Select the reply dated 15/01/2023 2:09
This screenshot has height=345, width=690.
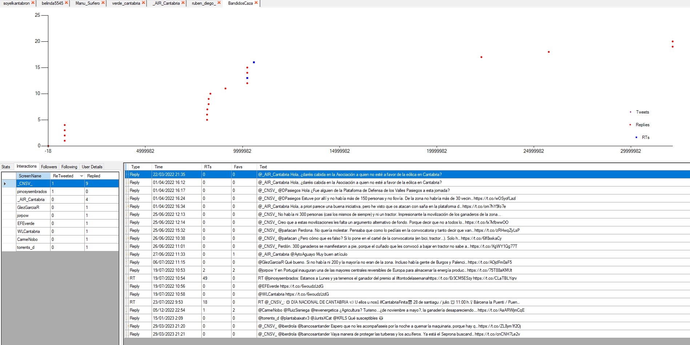click(407, 318)
